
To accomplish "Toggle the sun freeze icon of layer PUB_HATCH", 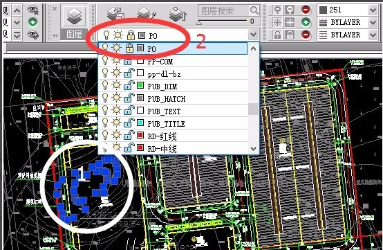I will (x=117, y=98).
